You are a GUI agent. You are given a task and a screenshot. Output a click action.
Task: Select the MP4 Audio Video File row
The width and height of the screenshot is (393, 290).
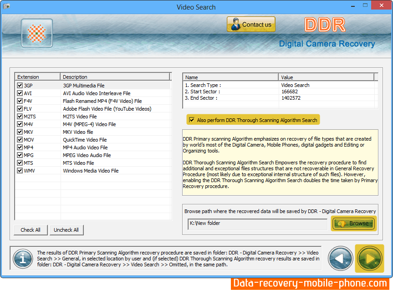85,148
